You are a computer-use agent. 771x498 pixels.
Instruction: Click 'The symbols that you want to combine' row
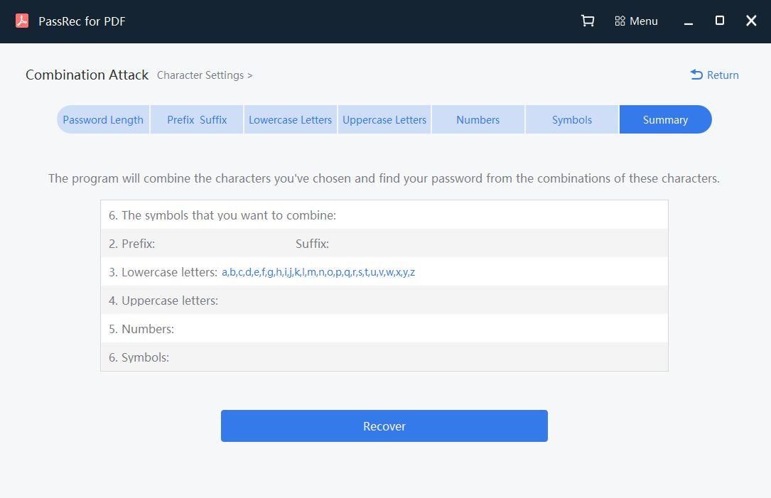click(x=384, y=215)
